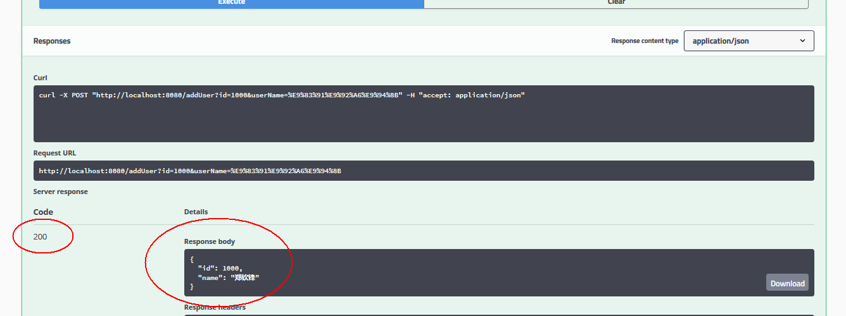Click the blue Execute button
846x316 pixels.
(232, 4)
